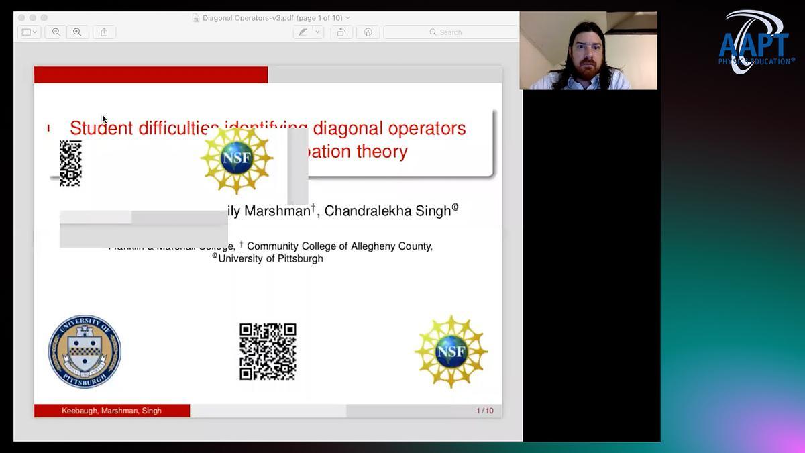Select the highlight pen tool
This screenshot has height=453, width=805.
tap(303, 32)
